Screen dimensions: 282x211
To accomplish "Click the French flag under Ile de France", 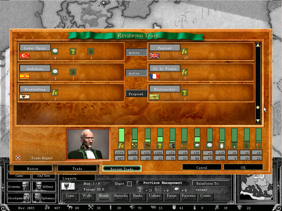I will [154, 76].
